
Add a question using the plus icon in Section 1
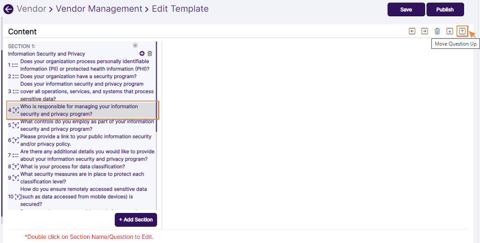pyautogui.click(x=142, y=53)
